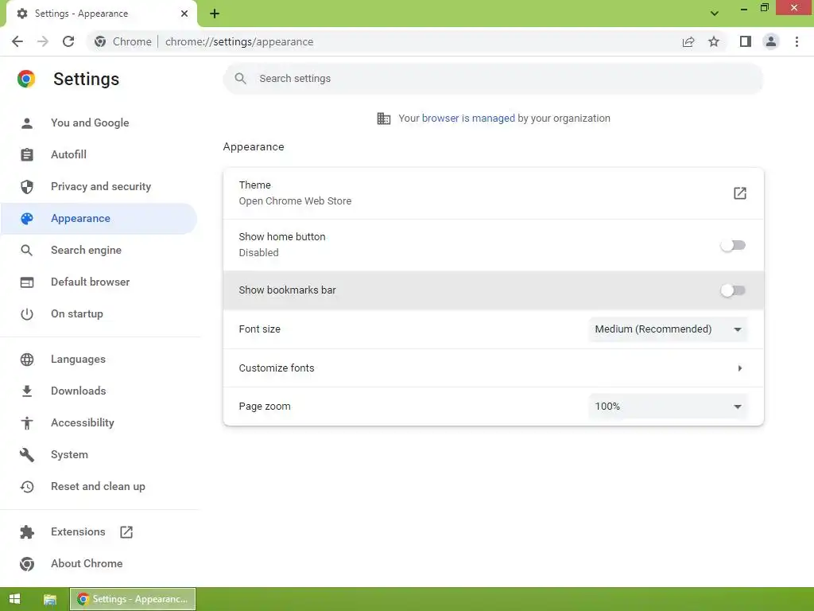Click the About Chrome logo icon
This screenshot has height=611, width=814.
(27, 564)
